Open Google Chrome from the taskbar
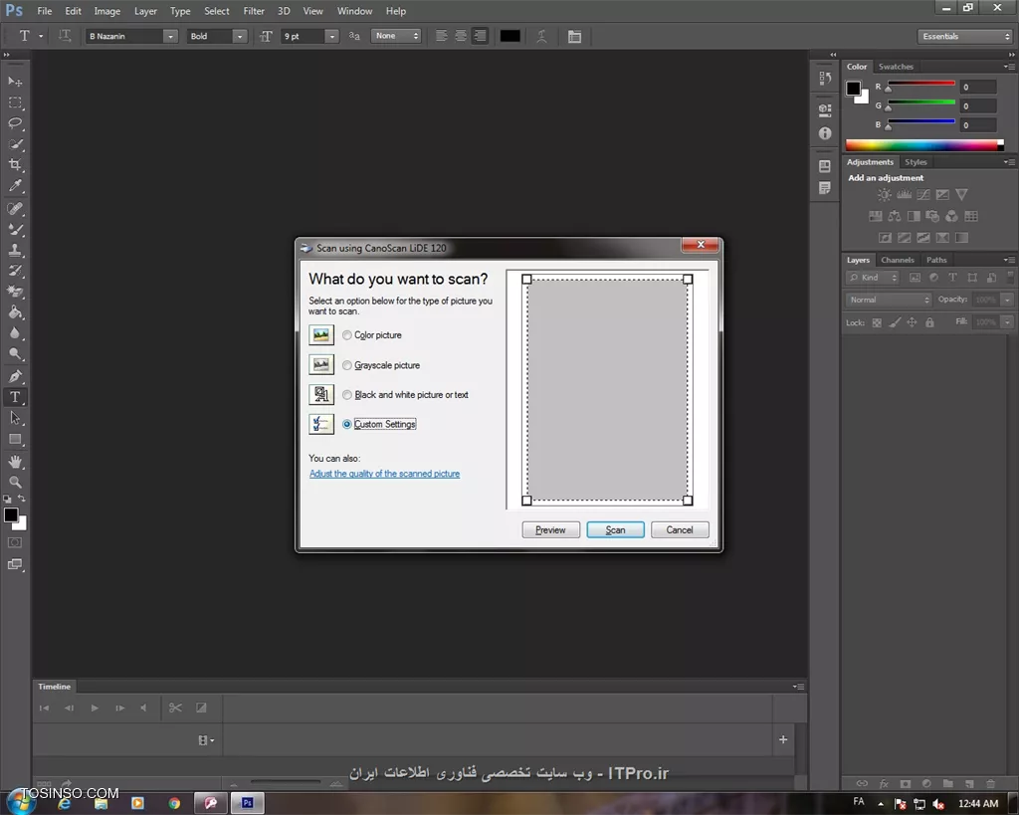Viewport: 1019px width, 815px height. 174,803
